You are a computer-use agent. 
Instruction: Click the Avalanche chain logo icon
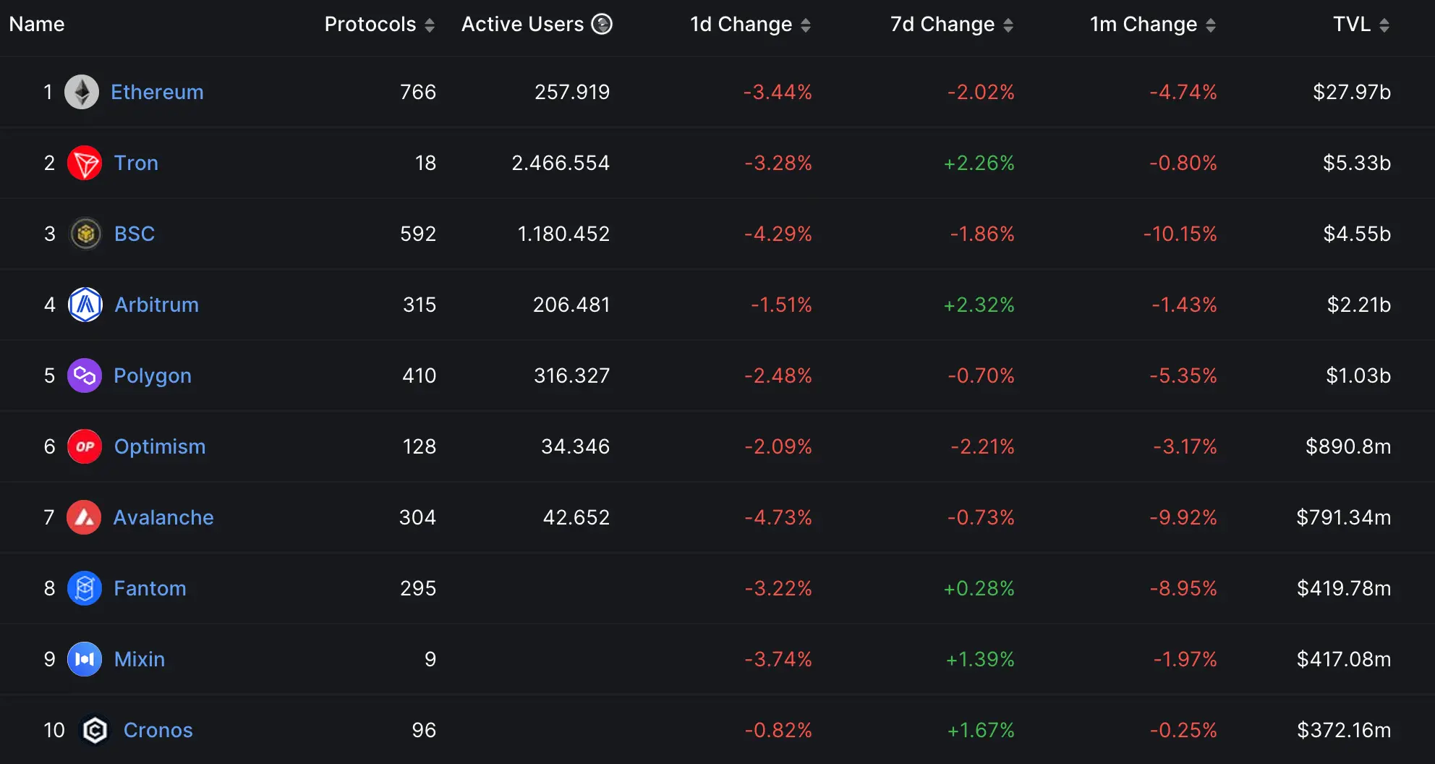click(x=84, y=517)
